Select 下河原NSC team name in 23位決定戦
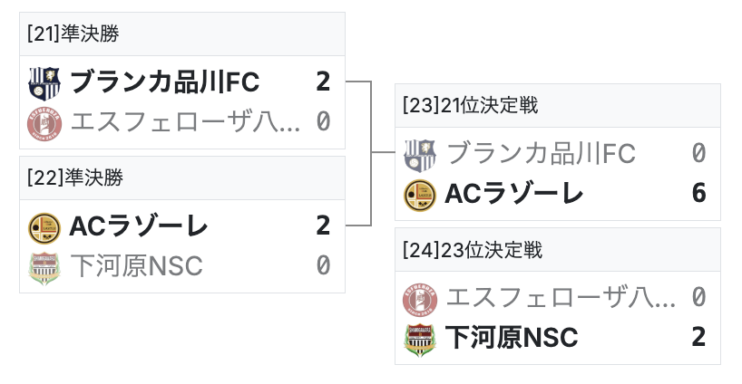Viewport: 742px width, 384px height. [x=512, y=338]
